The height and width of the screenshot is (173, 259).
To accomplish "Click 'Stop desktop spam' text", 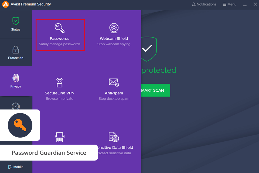I will [x=114, y=99].
